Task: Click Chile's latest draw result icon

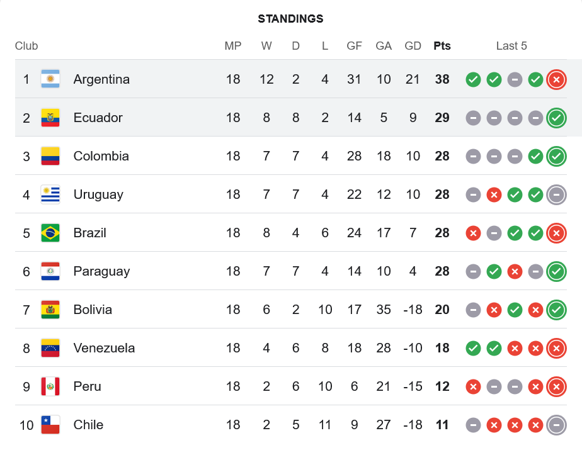Action: pyautogui.click(x=556, y=425)
